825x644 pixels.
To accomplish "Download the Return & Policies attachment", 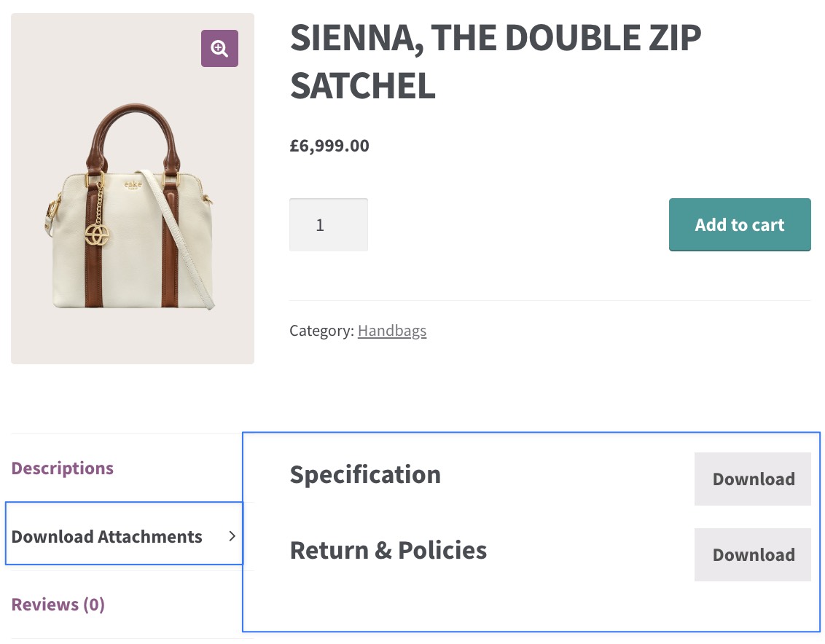I will [752, 554].
